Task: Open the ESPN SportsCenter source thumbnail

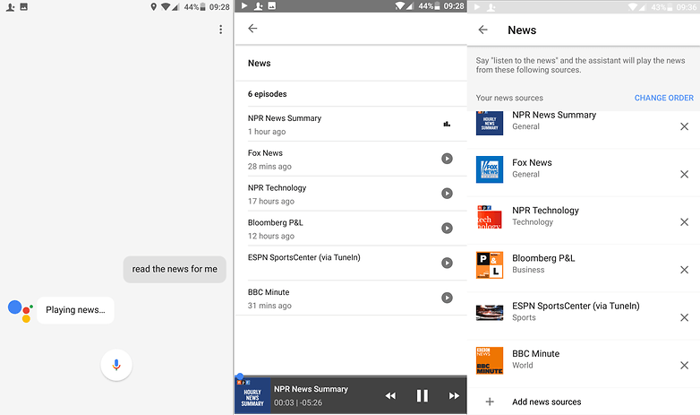Action: [x=490, y=312]
